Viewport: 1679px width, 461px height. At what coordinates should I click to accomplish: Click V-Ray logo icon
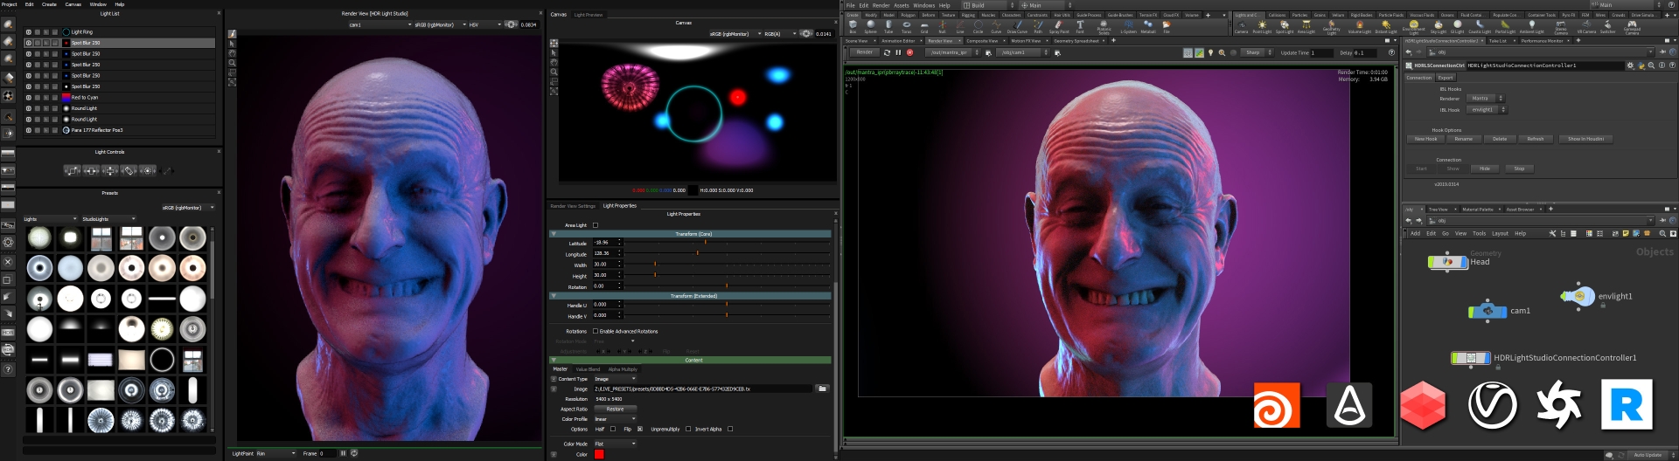(x=1492, y=405)
